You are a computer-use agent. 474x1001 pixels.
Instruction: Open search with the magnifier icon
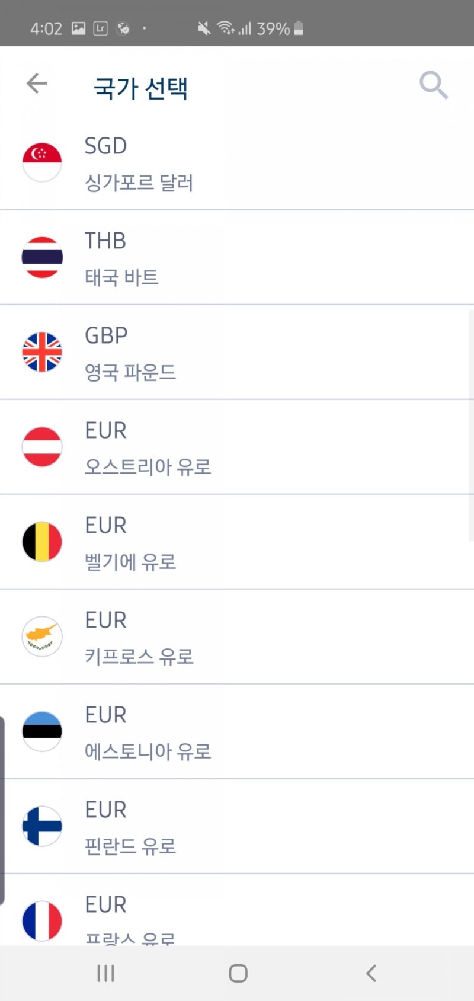434,85
